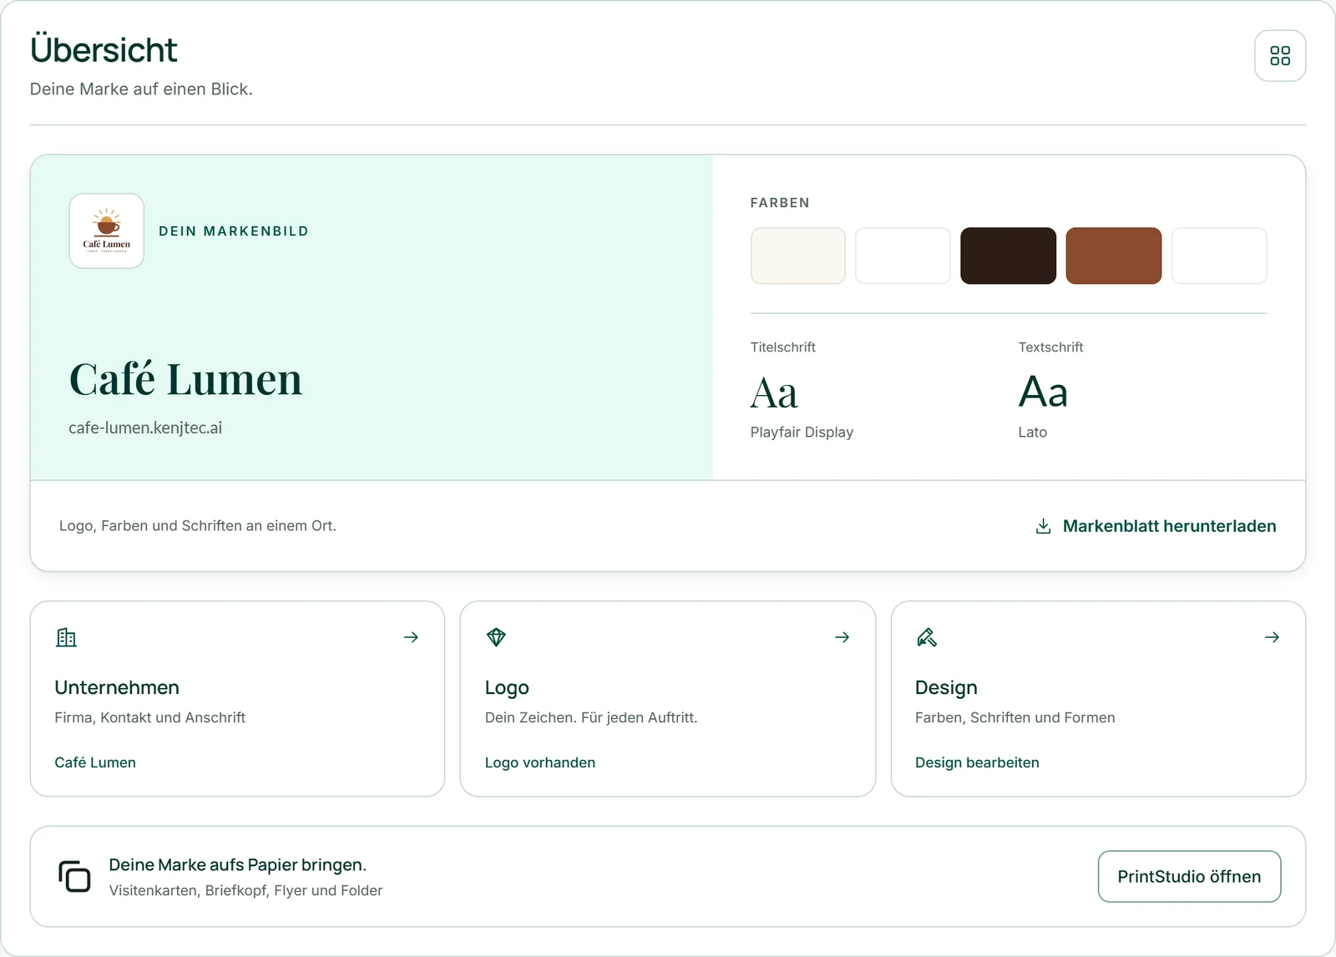1336x957 pixels.
Task: Open the grid view icon button
Action: [x=1280, y=56]
